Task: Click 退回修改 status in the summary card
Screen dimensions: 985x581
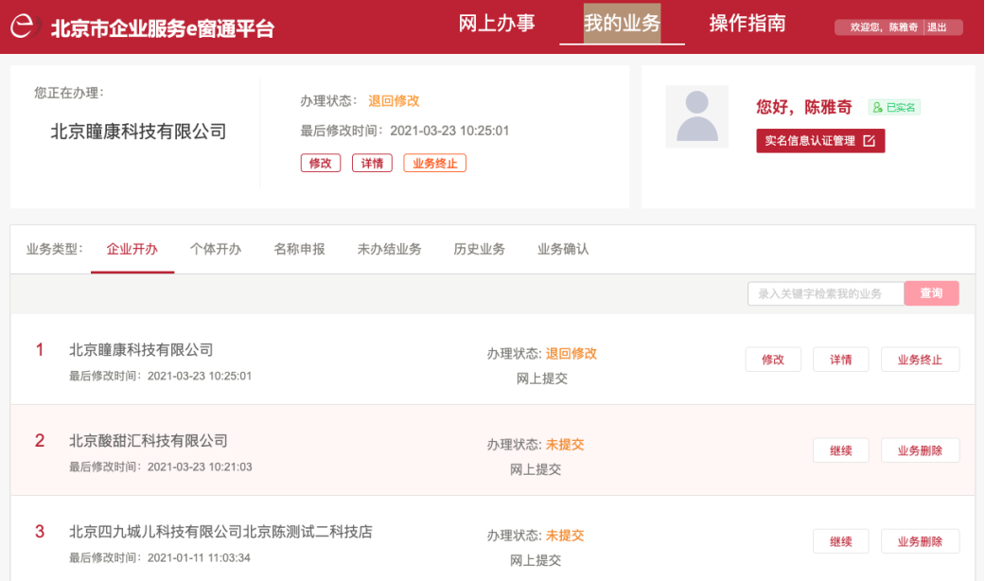Action: click(x=394, y=101)
